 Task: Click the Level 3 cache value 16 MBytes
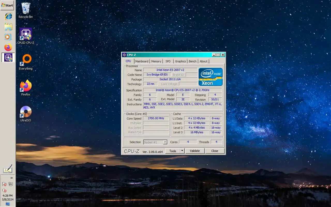(197, 132)
